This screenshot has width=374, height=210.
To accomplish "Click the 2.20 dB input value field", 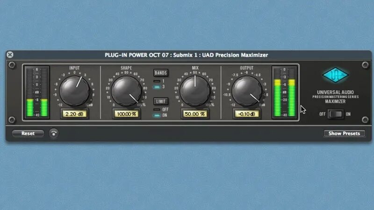I will click(x=74, y=114).
